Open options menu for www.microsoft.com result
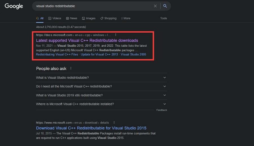 [114, 123]
